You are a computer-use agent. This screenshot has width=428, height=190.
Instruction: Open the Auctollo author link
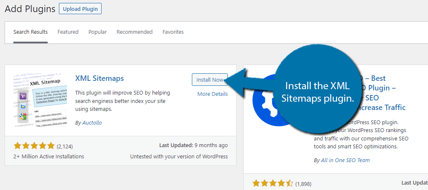click(92, 123)
